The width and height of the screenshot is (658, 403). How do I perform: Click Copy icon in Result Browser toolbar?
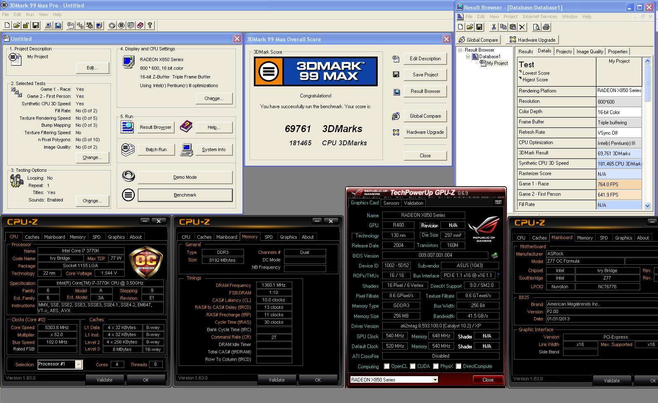click(x=503, y=27)
